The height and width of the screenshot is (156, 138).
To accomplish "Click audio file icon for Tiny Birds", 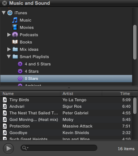I will click(5, 100).
